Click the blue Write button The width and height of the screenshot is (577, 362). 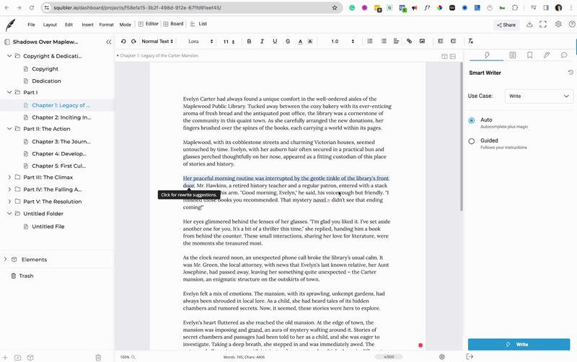(x=519, y=345)
